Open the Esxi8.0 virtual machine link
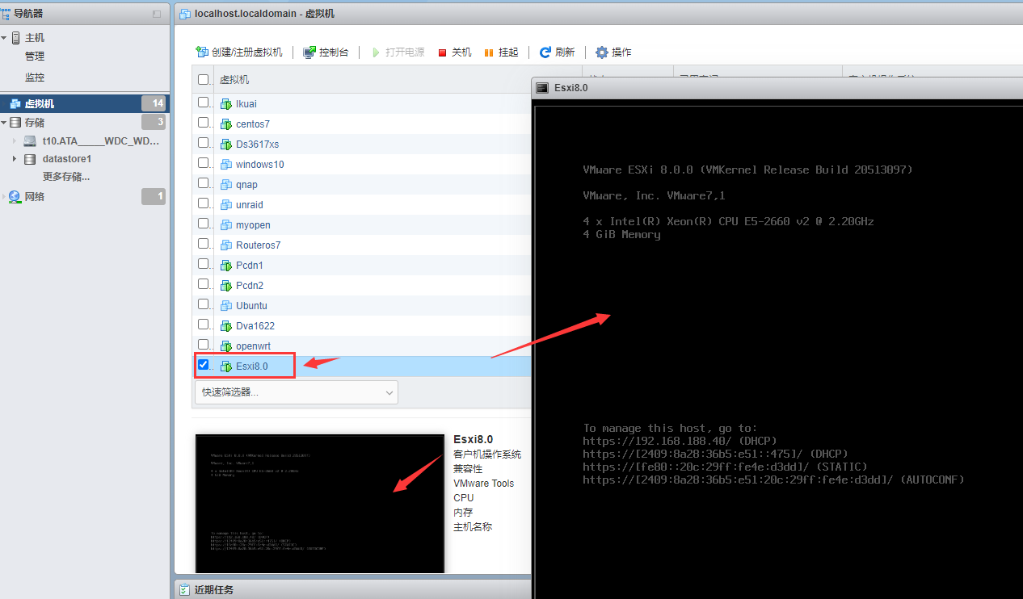 252,367
